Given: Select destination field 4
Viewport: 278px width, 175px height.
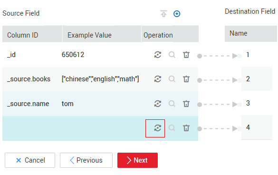Looking at the screenshot, I should [248, 127].
